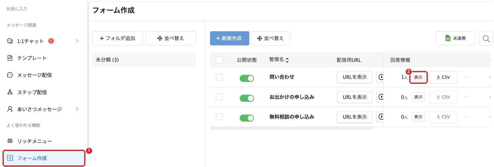
Task: Open three-dots menu in 問い合わせ row
Action: point(467,77)
